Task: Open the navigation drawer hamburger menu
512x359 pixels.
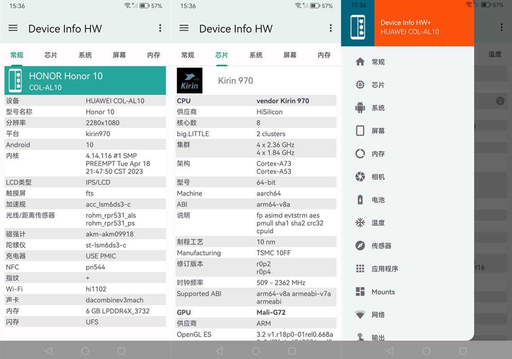Action: tap(13, 28)
